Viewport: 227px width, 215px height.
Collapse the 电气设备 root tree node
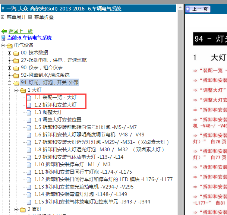[3, 46]
